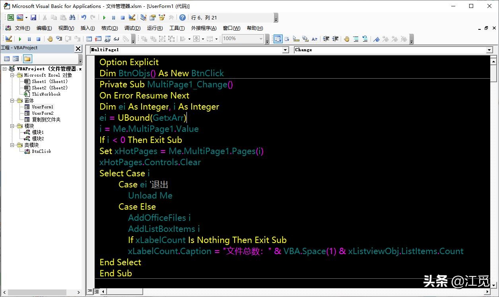This screenshot has height=297, width=499.
Task: Open the Change procedure dropdown
Action: (489, 50)
